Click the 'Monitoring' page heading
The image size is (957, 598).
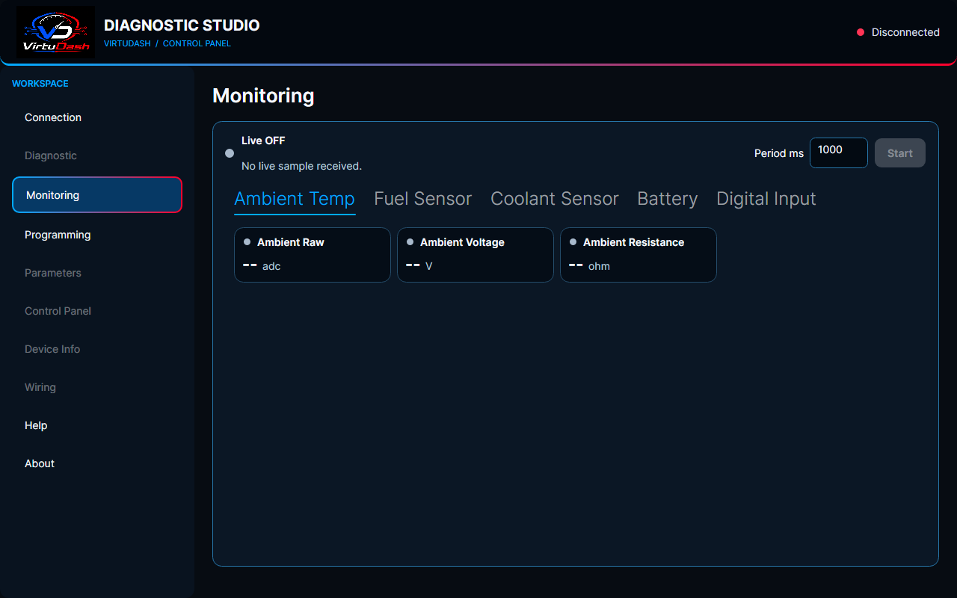(x=263, y=96)
